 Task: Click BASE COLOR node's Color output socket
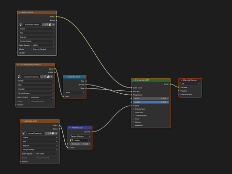(57, 16)
